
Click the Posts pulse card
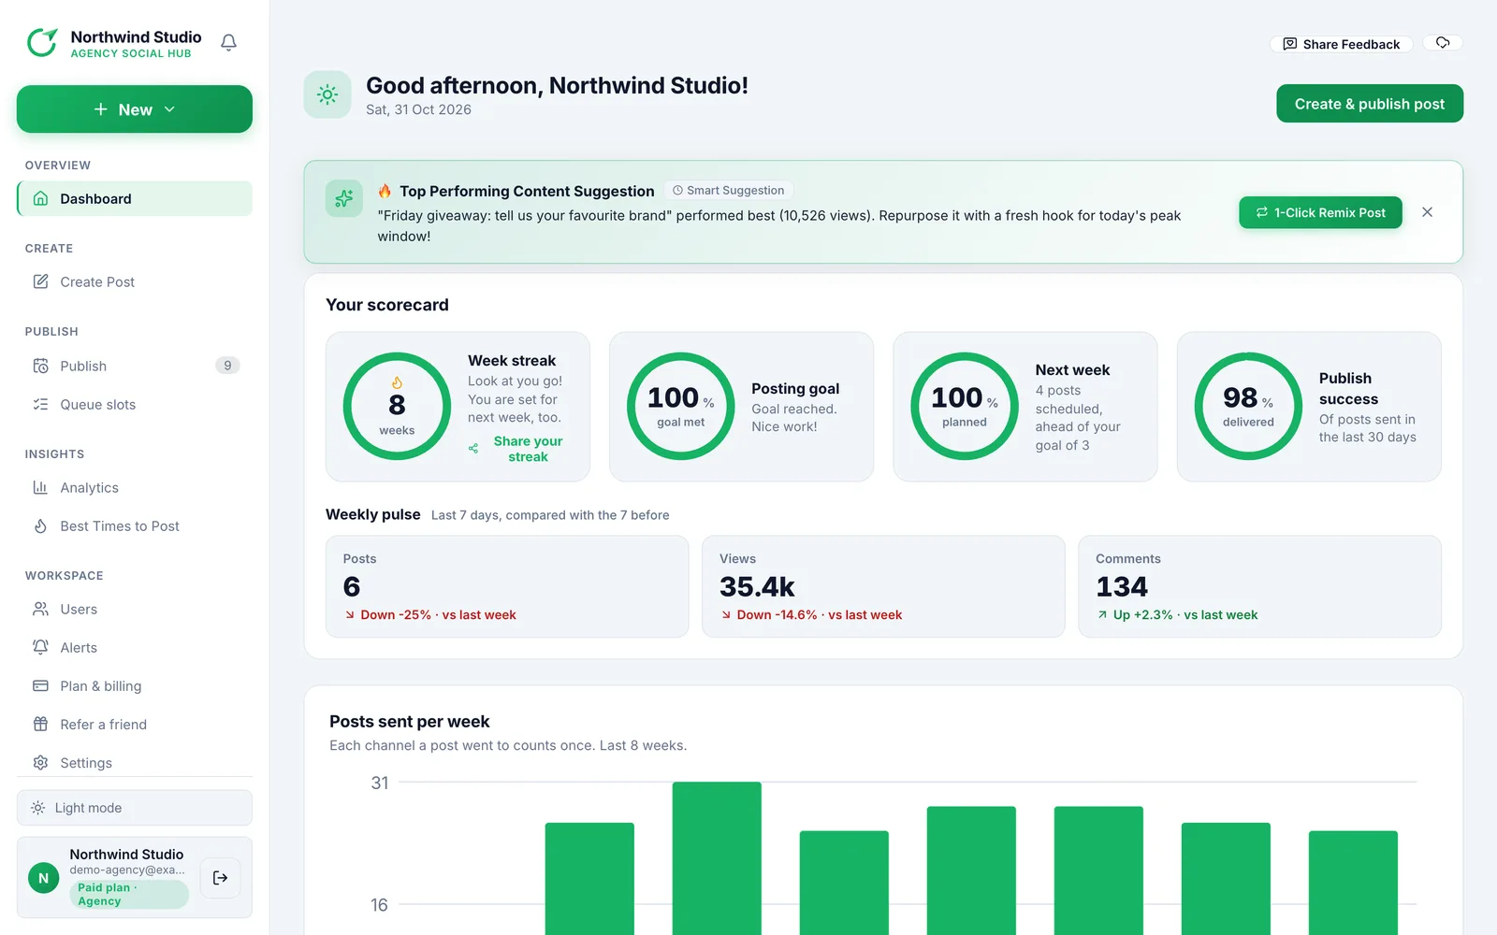point(507,586)
